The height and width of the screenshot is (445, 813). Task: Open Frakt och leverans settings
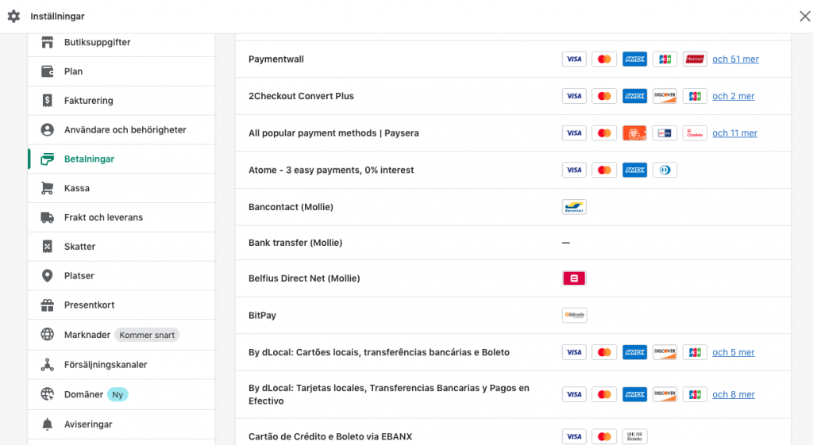pyautogui.click(x=121, y=217)
